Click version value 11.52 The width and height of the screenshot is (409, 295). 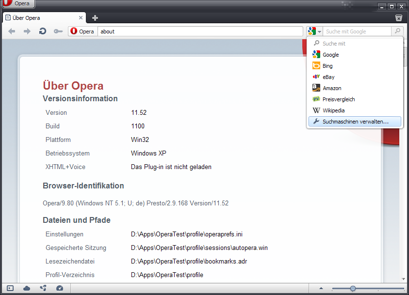[139, 112]
